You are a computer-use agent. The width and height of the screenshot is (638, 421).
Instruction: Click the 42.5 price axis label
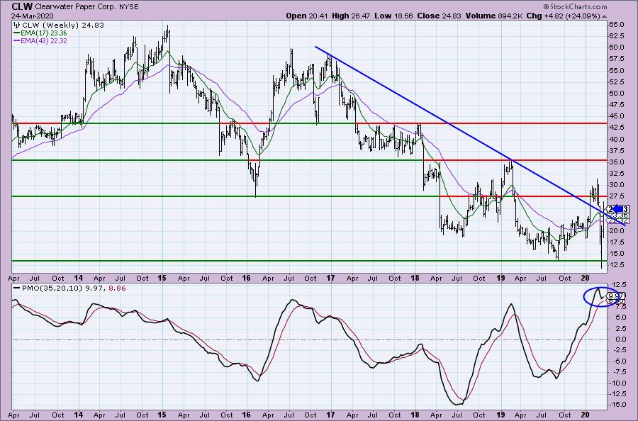(x=617, y=128)
